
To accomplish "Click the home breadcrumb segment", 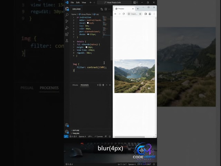I will click(x=74, y=14).
